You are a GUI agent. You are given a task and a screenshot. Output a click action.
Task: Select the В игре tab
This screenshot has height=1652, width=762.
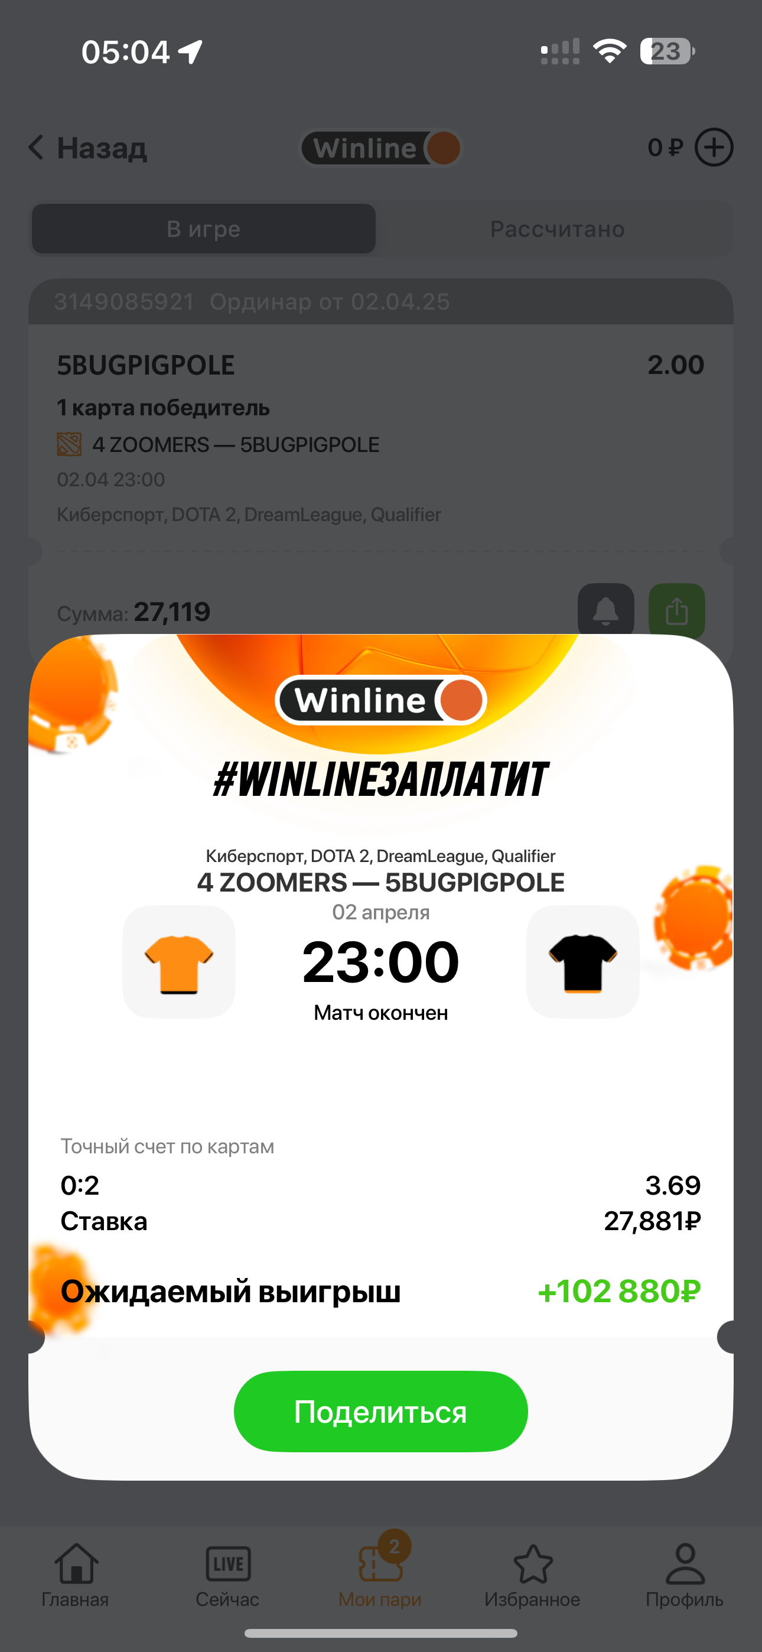(204, 229)
